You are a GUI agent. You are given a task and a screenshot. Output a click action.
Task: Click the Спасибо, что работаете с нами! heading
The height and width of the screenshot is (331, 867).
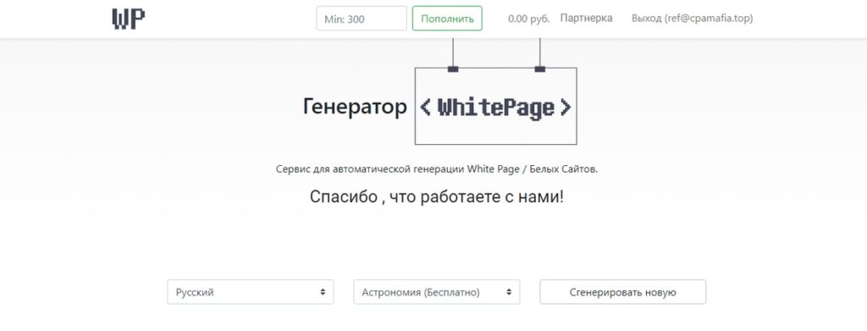pyautogui.click(x=437, y=196)
